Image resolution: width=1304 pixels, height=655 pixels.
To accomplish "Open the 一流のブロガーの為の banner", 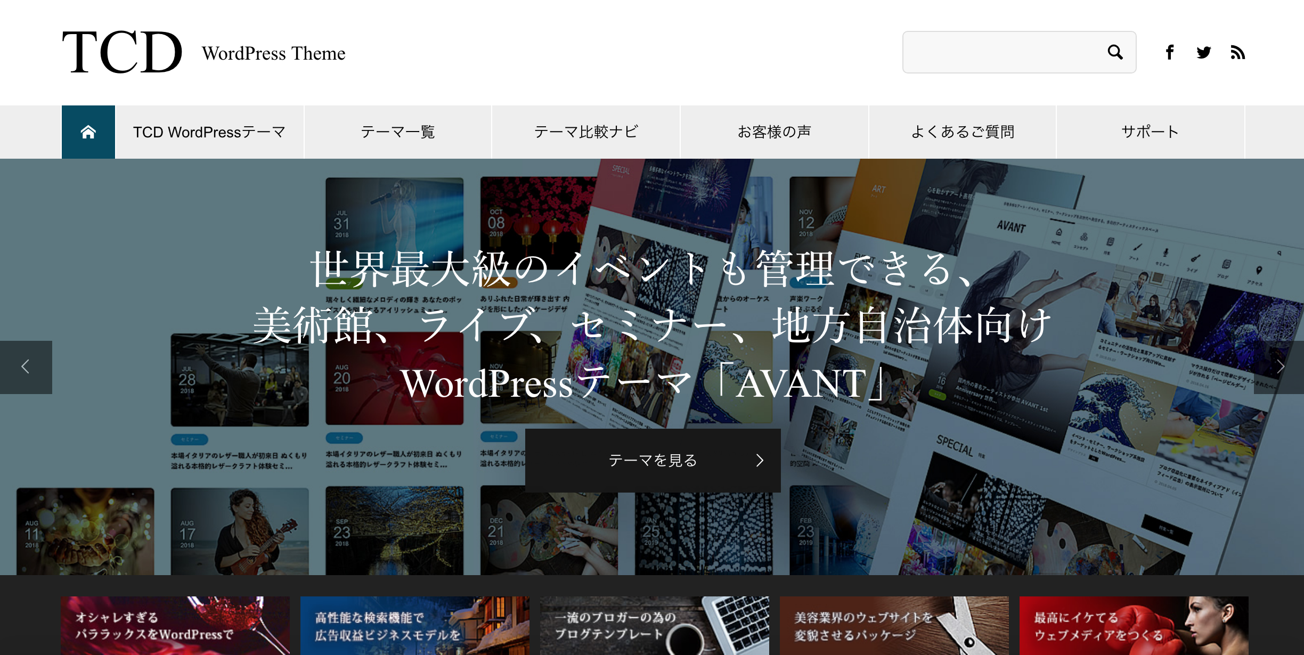I will point(654,626).
